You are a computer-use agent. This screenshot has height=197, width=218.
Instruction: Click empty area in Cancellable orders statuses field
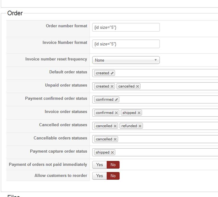click(167, 139)
